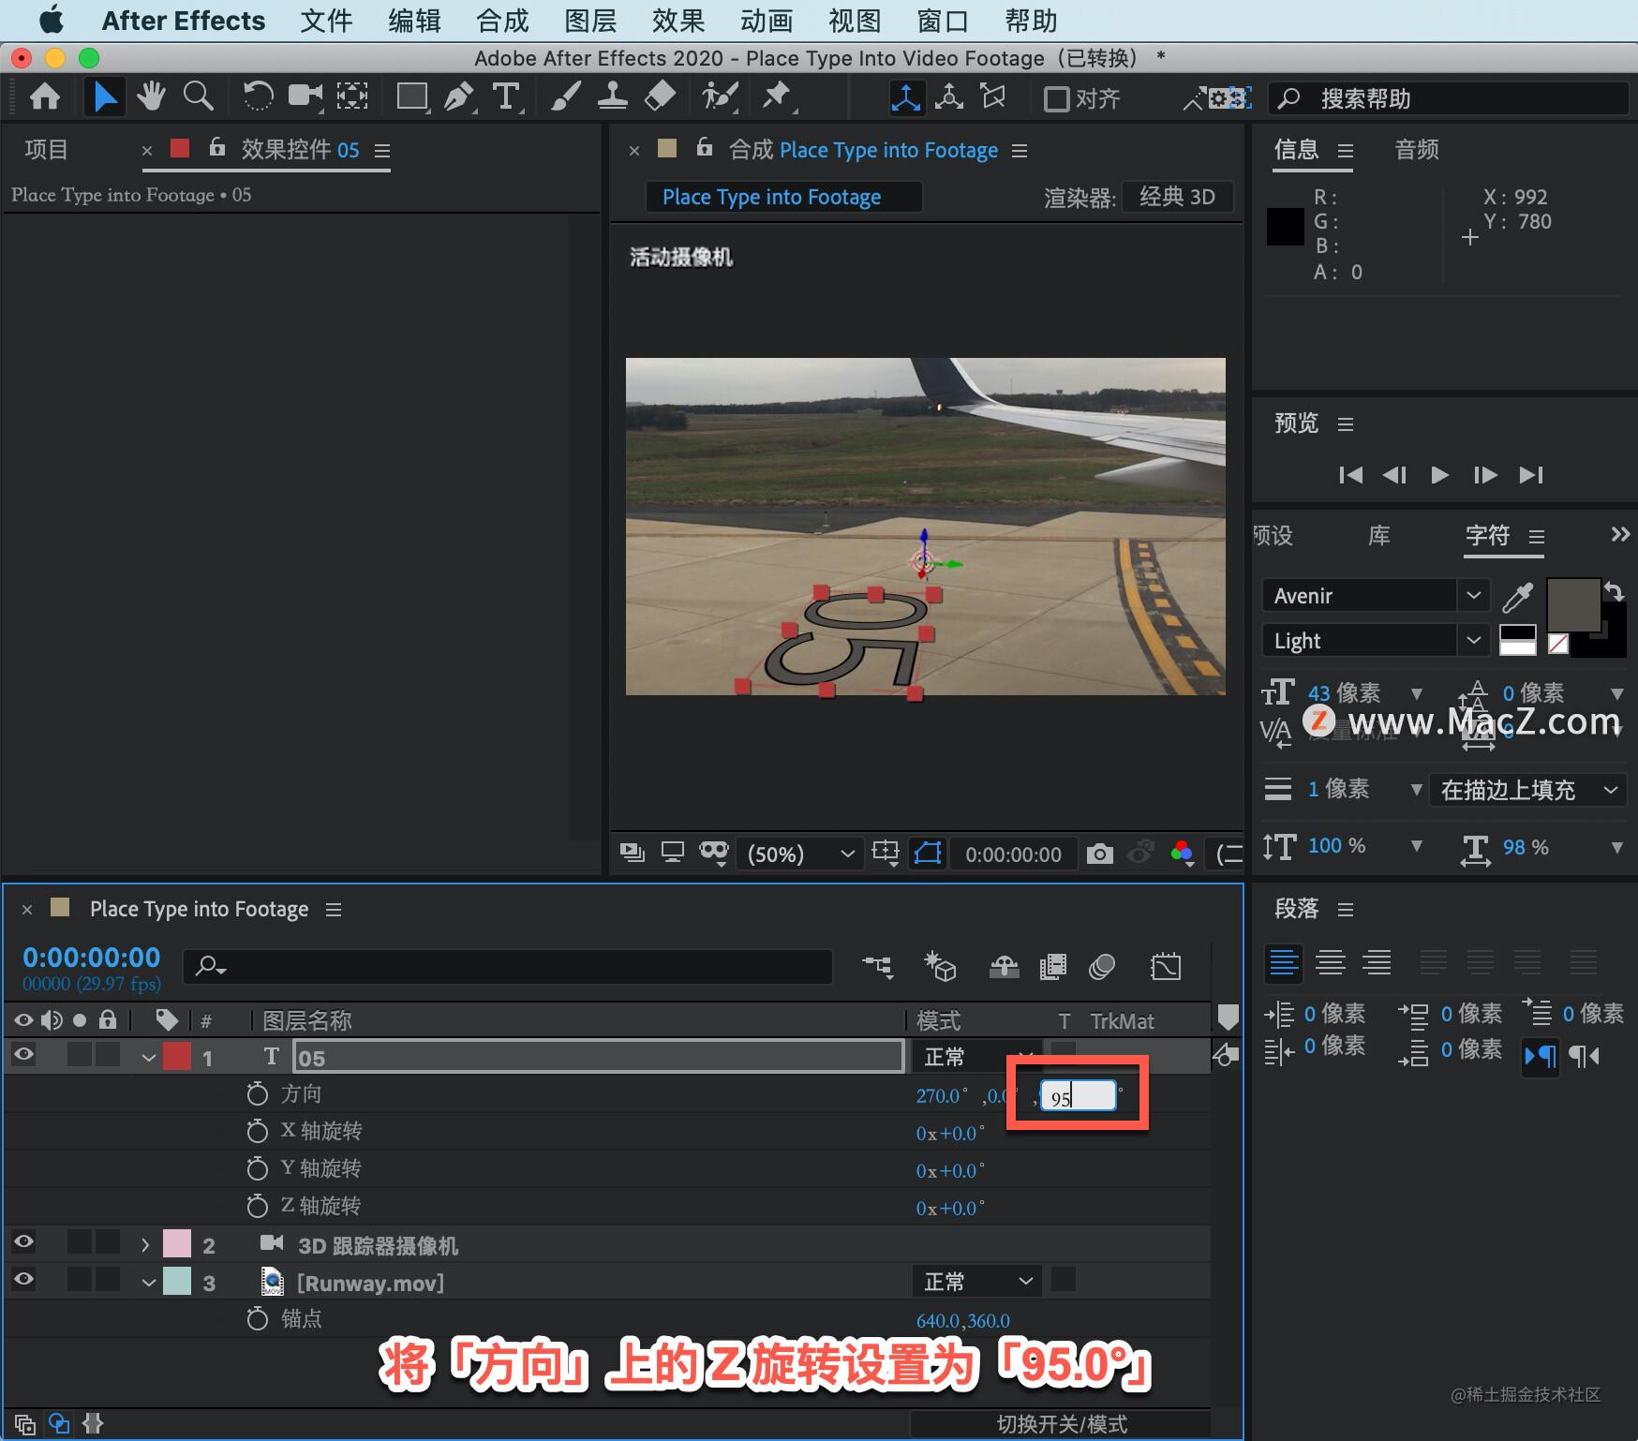Click the snapshot camera icon
1638x1441 pixels.
click(1100, 854)
